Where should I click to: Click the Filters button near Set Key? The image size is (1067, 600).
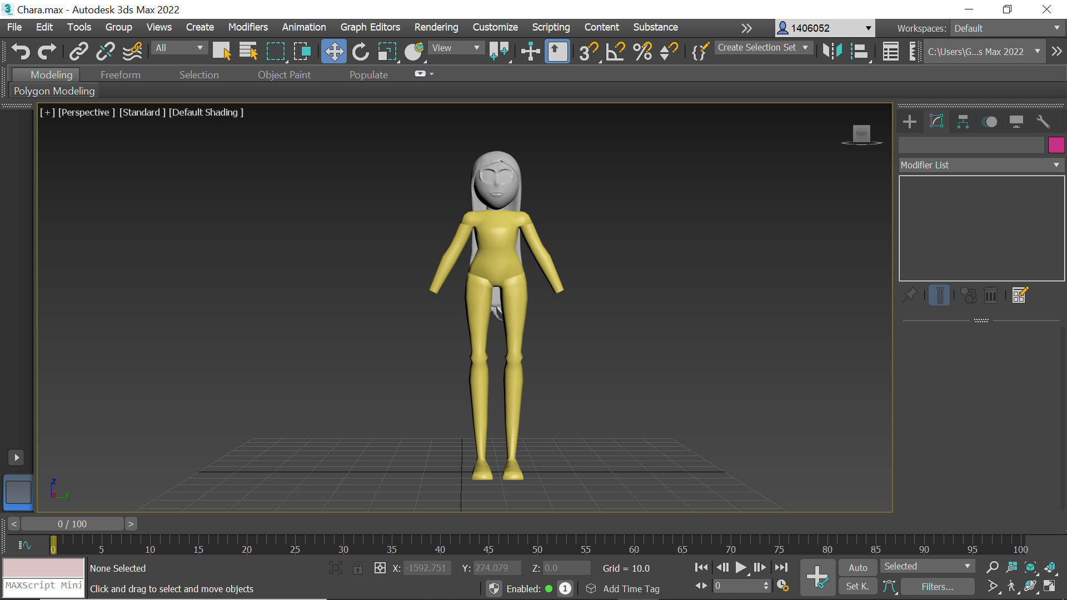[x=937, y=586]
